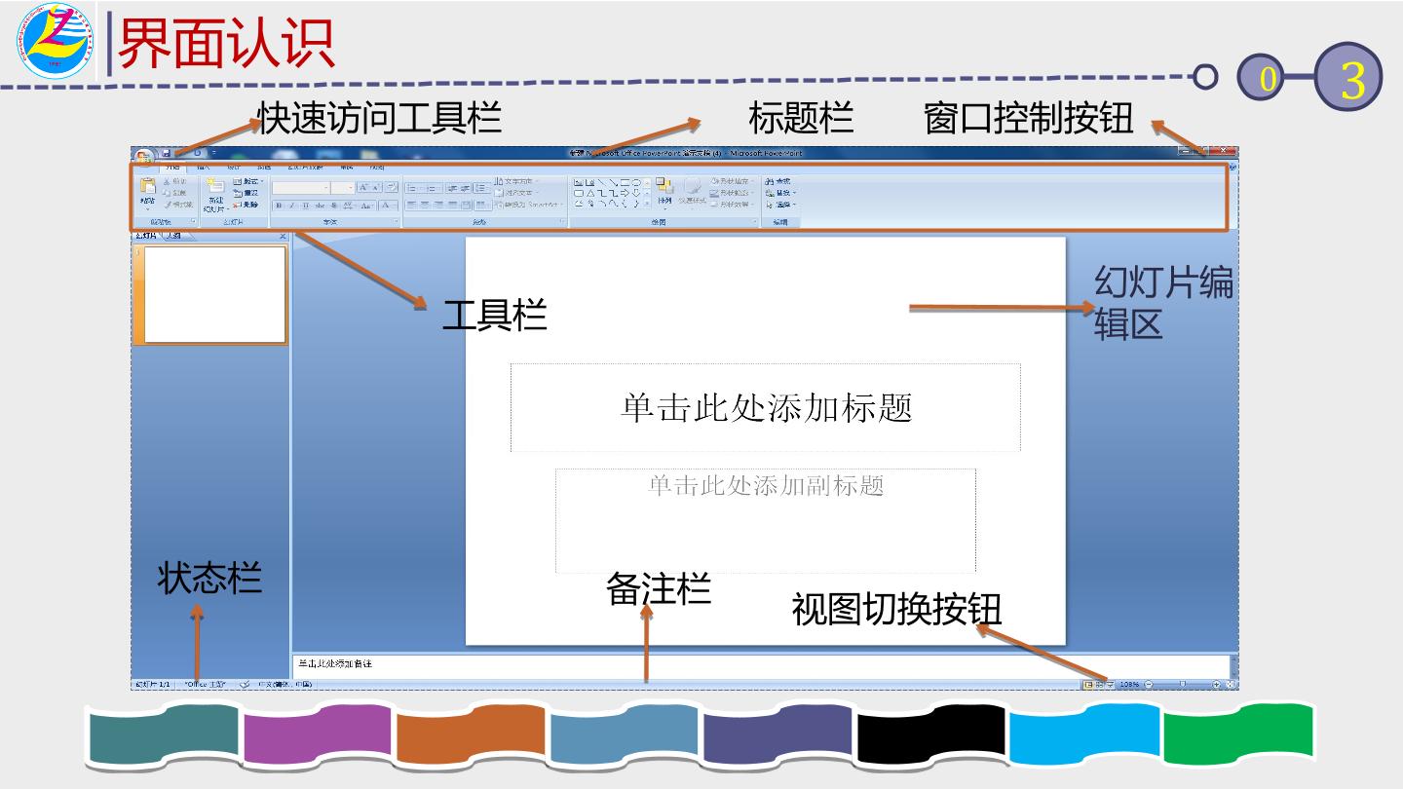Toggle Italic text formatting

[x=291, y=206]
